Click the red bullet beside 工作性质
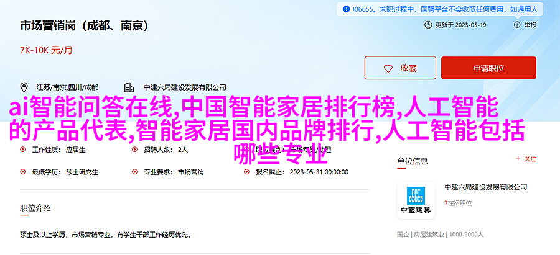This screenshot has width=560, height=255. 23,150
